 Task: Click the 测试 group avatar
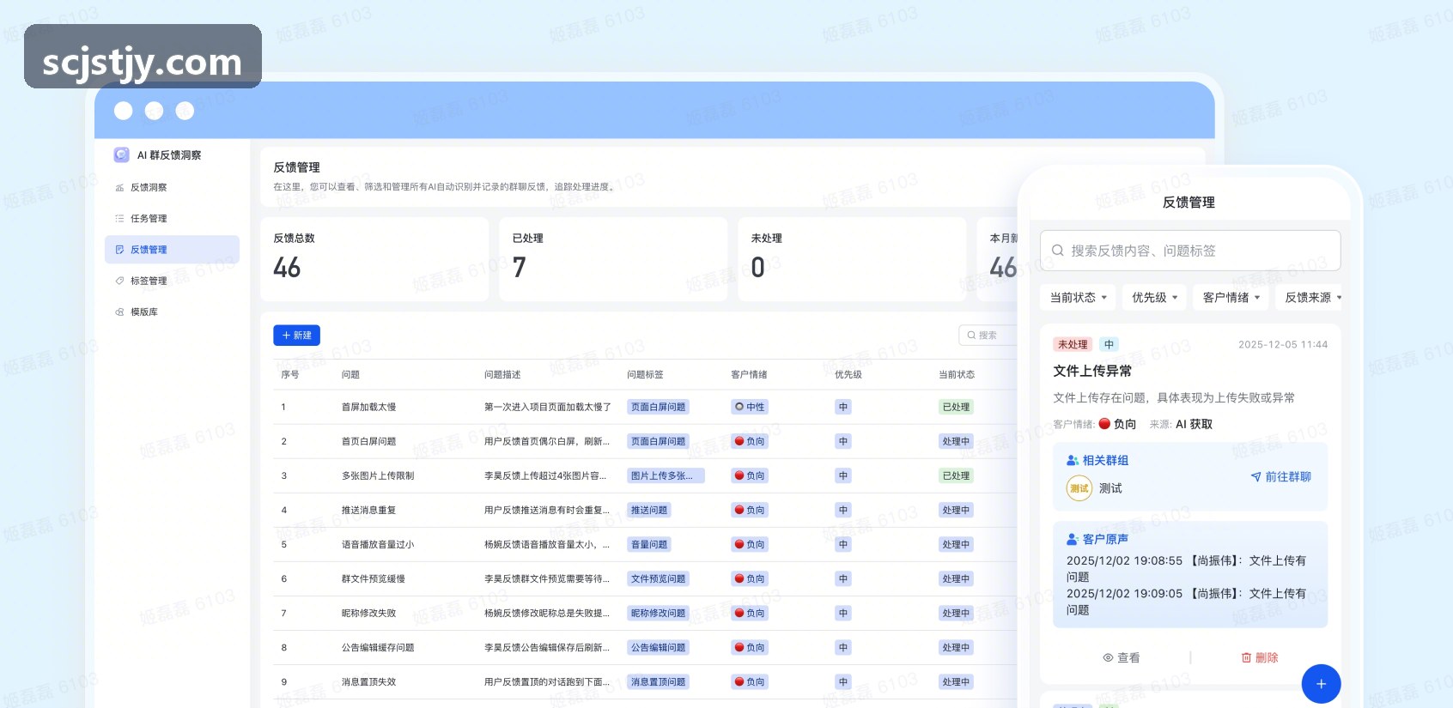click(x=1079, y=488)
